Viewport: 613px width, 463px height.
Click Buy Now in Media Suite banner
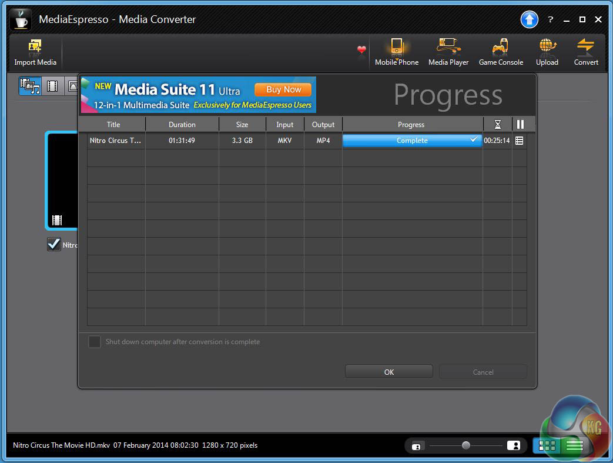point(283,89)
